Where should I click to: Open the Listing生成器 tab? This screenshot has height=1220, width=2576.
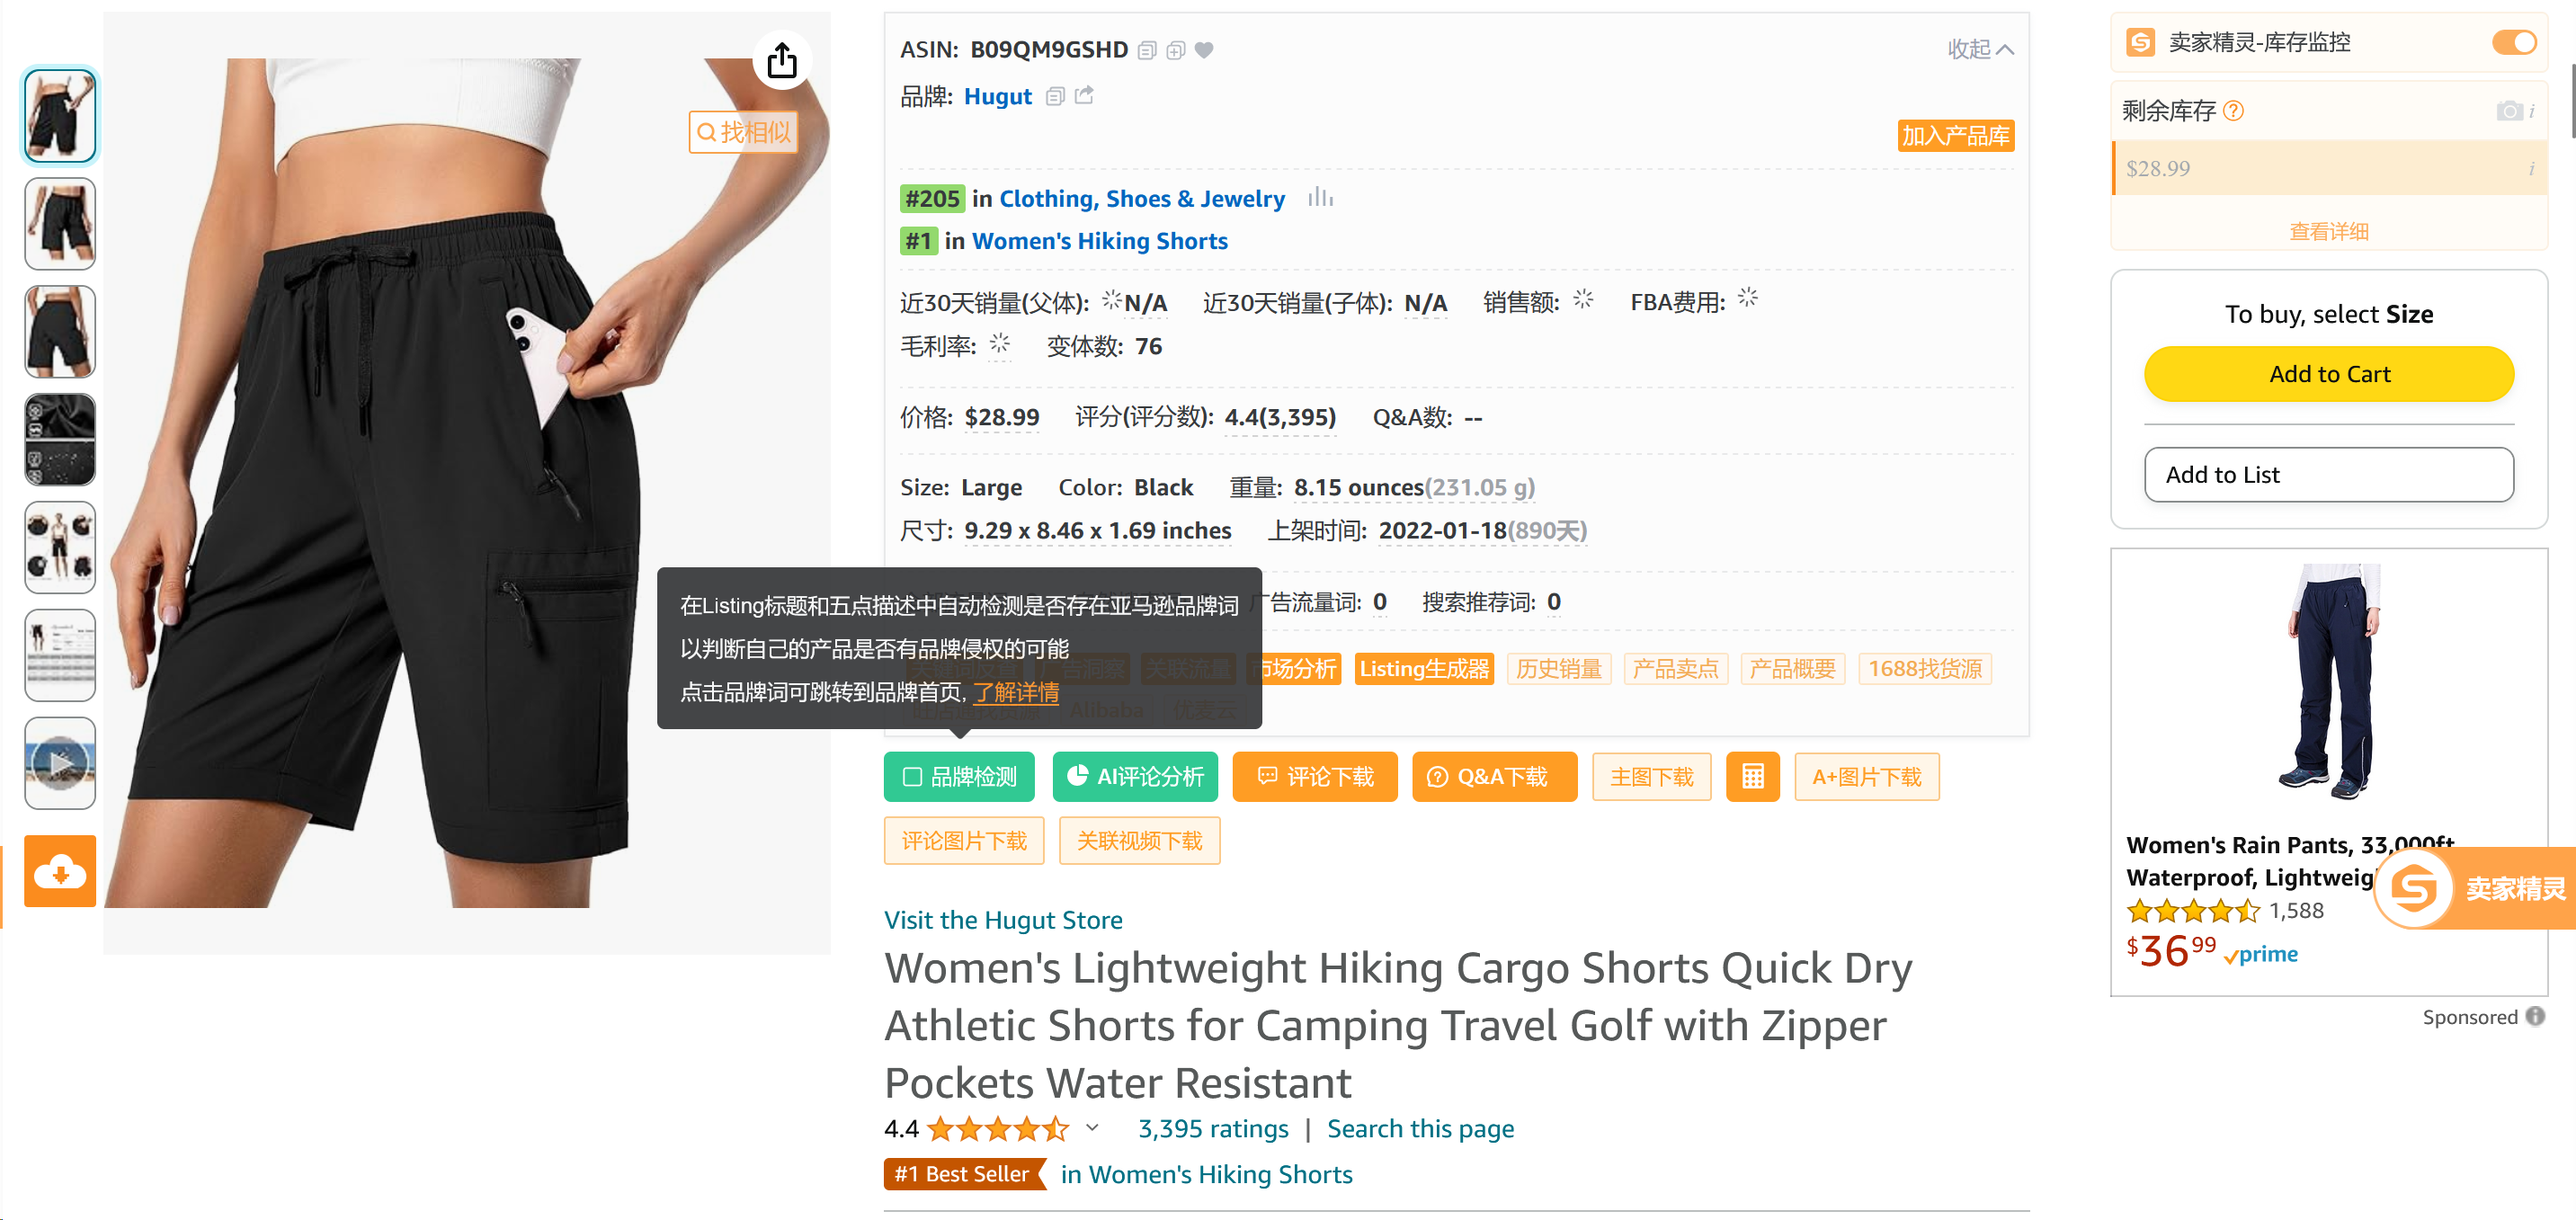(x=1424, y=668)
